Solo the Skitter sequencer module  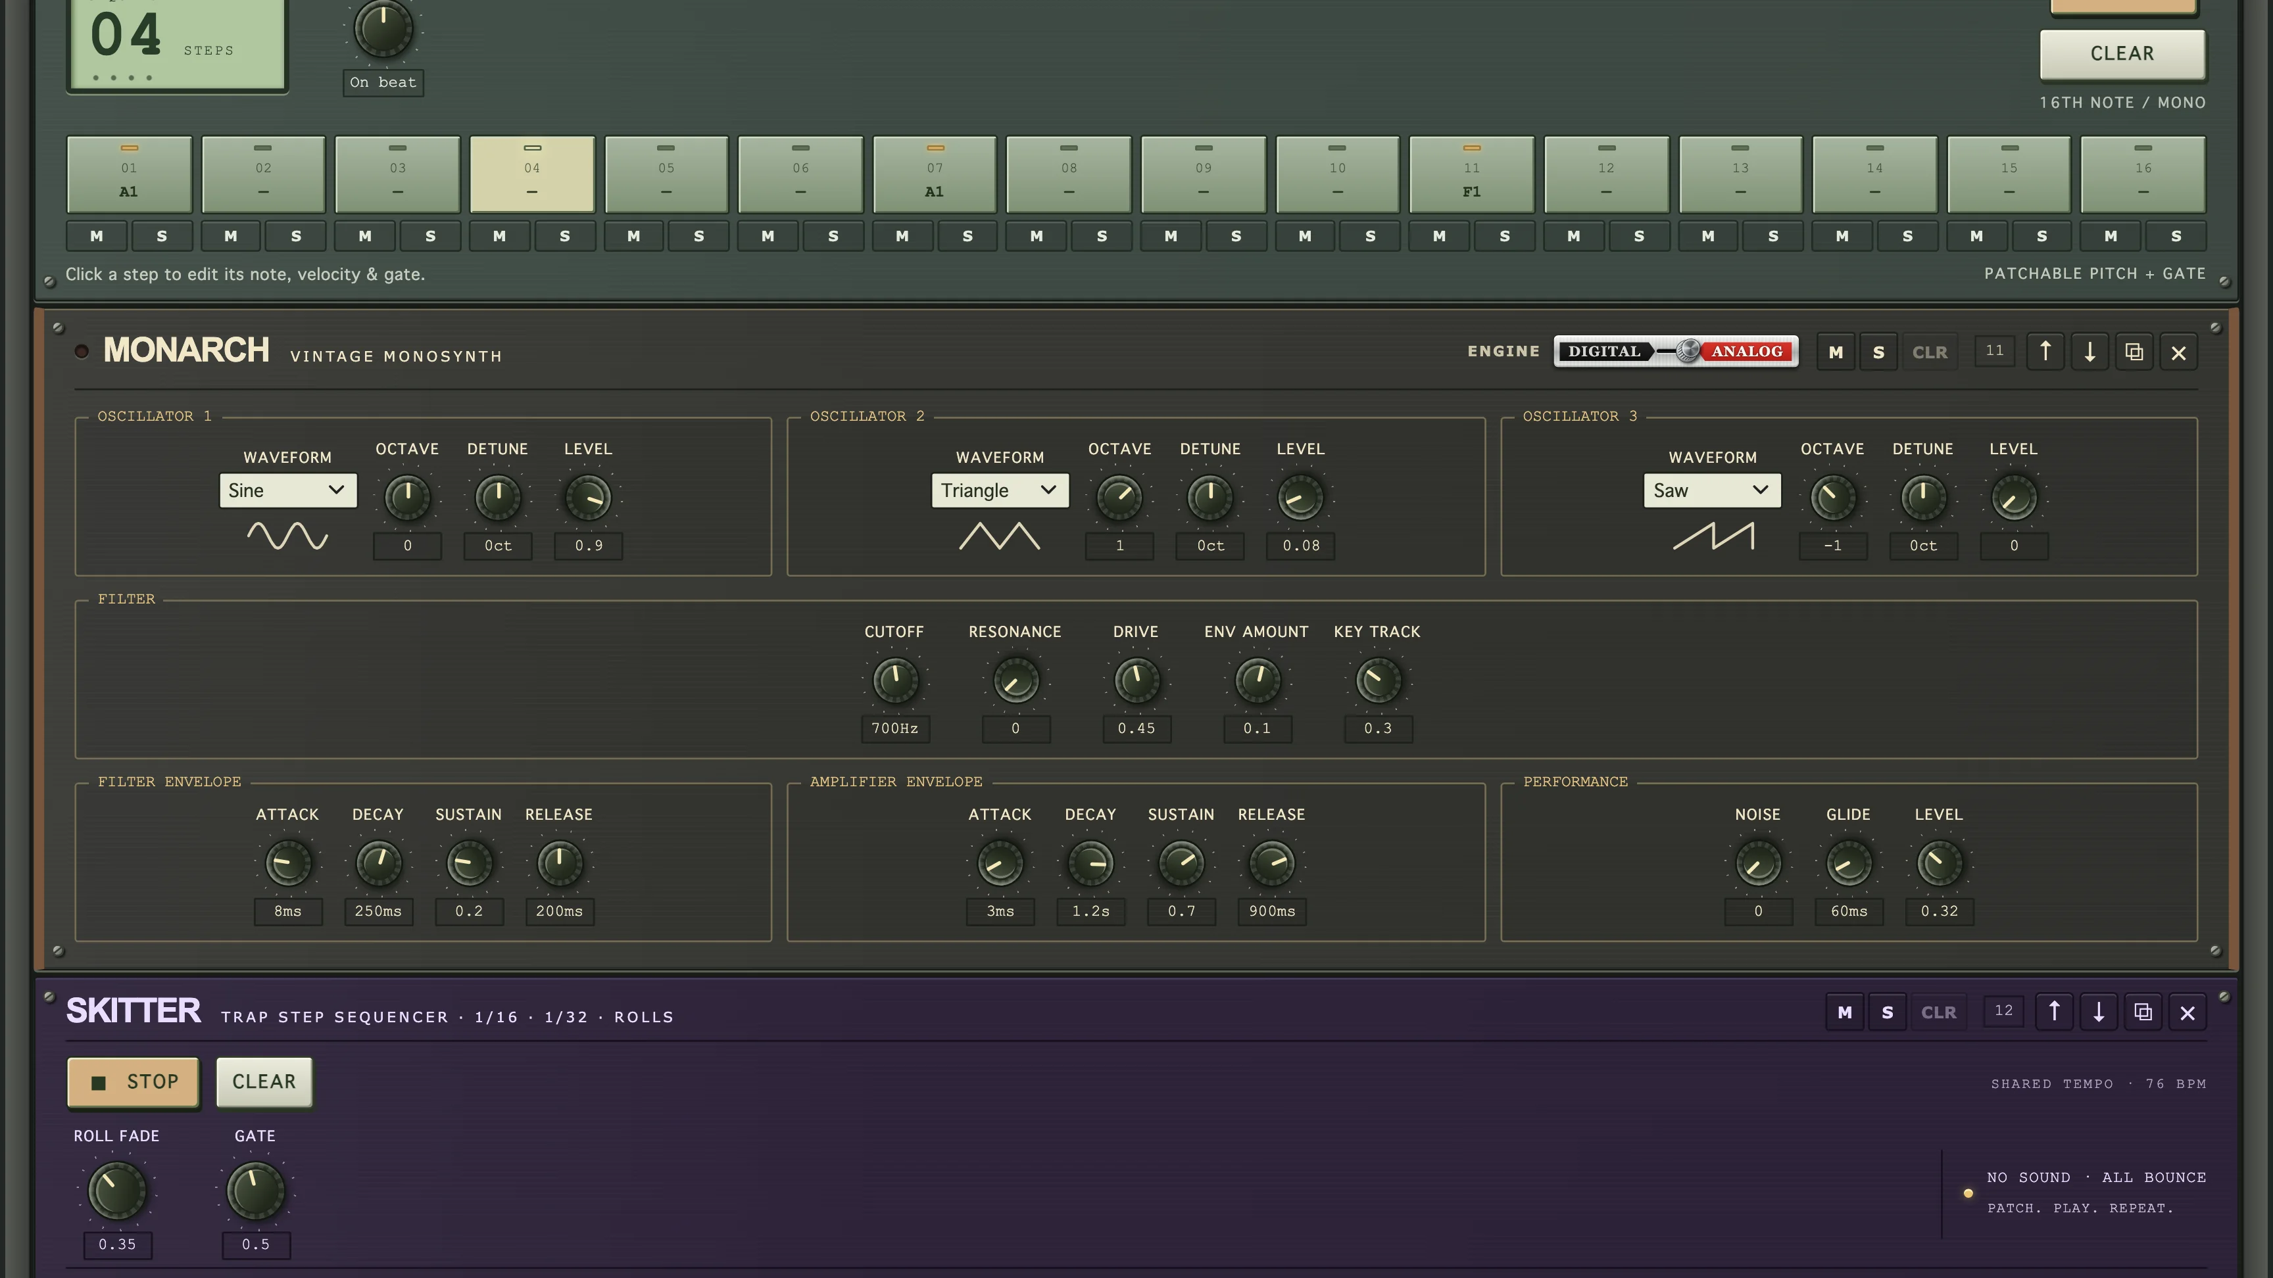[1888, 1012]
